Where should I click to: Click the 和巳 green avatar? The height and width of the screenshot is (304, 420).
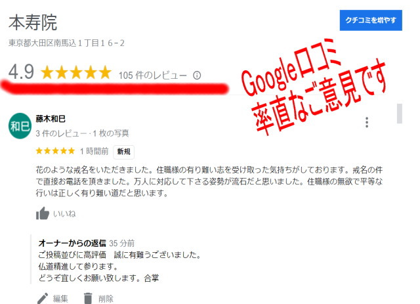click(x=20, y=126)
